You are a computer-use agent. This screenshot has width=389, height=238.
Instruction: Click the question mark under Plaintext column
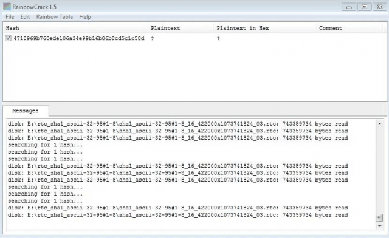tap(153, 39)
